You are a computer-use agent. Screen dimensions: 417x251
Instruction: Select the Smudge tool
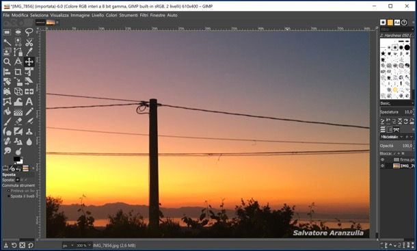tap(7, 151)
